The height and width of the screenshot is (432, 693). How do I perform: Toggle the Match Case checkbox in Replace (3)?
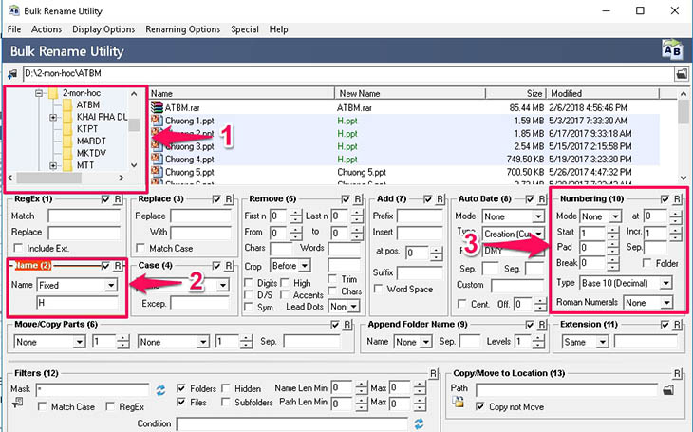140,248
